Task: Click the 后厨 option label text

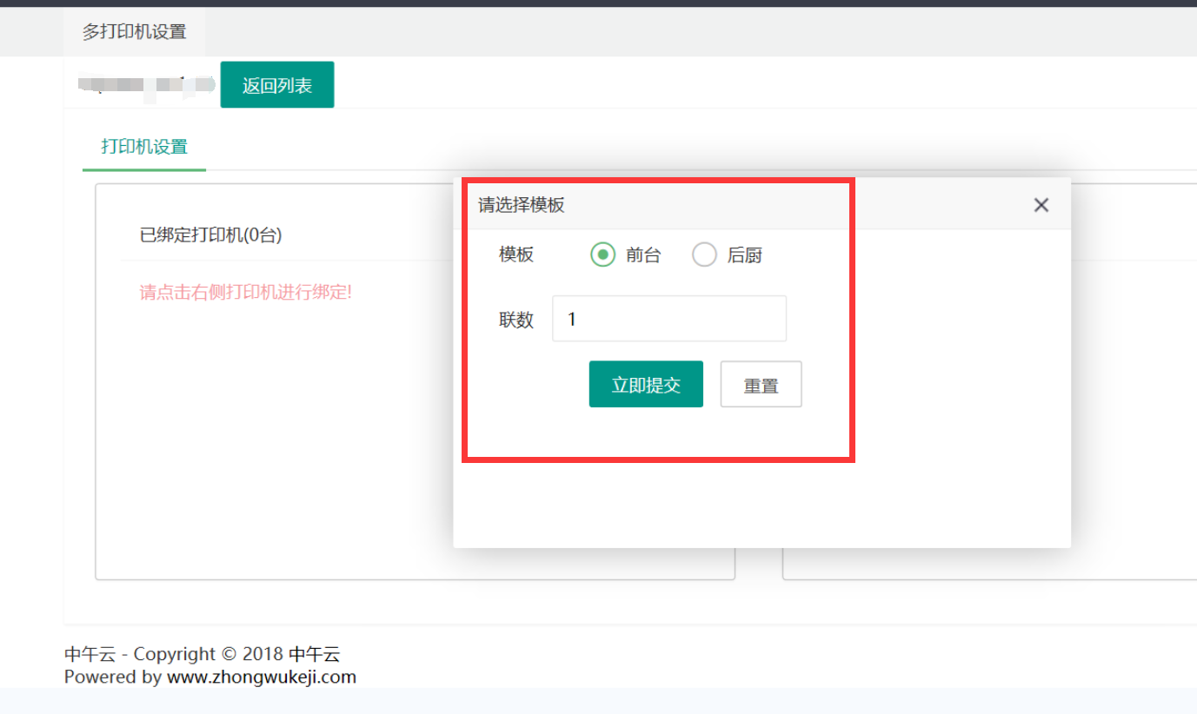Action: point(744,255)
